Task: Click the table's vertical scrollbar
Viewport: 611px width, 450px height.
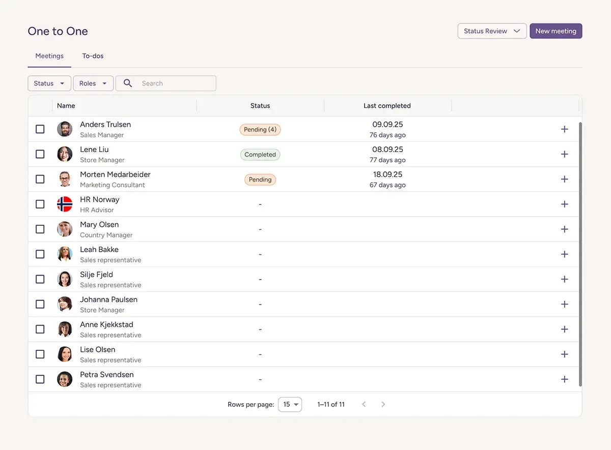Action: (x=580, y=254)
